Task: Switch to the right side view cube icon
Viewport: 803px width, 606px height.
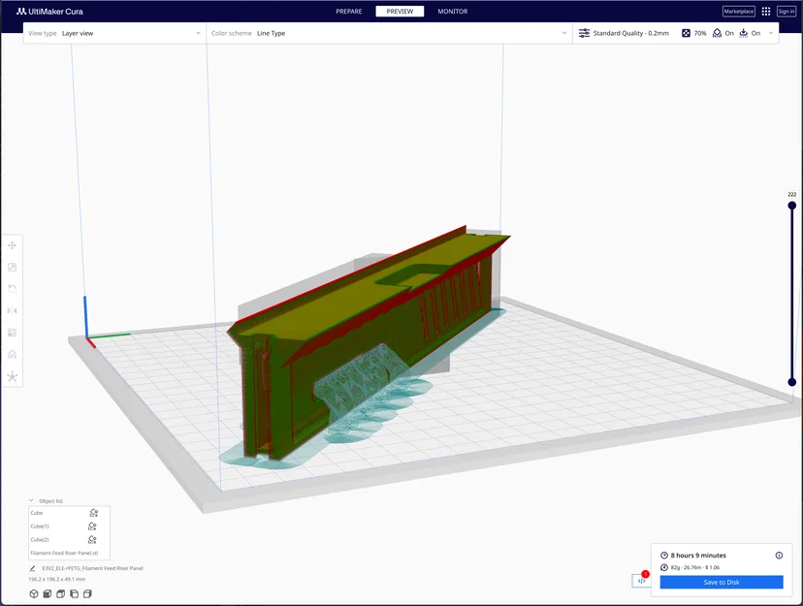Action: coord(87,593)
